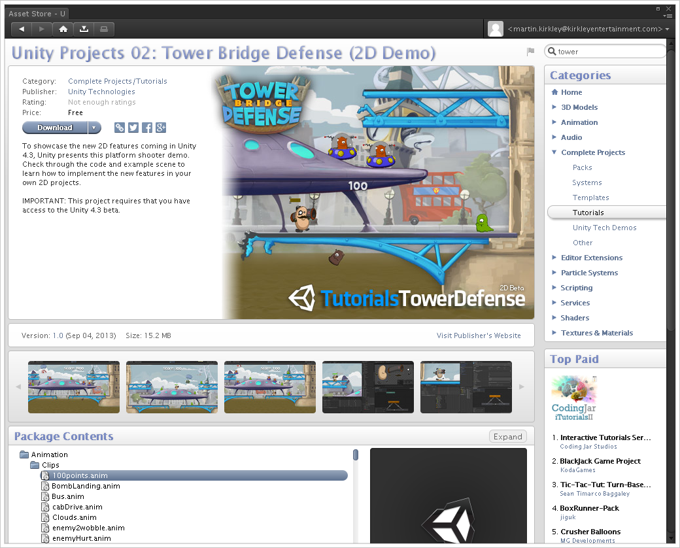680x548 pixels.
Task: Visit Publisher's Website link
Action: point(479,335)
